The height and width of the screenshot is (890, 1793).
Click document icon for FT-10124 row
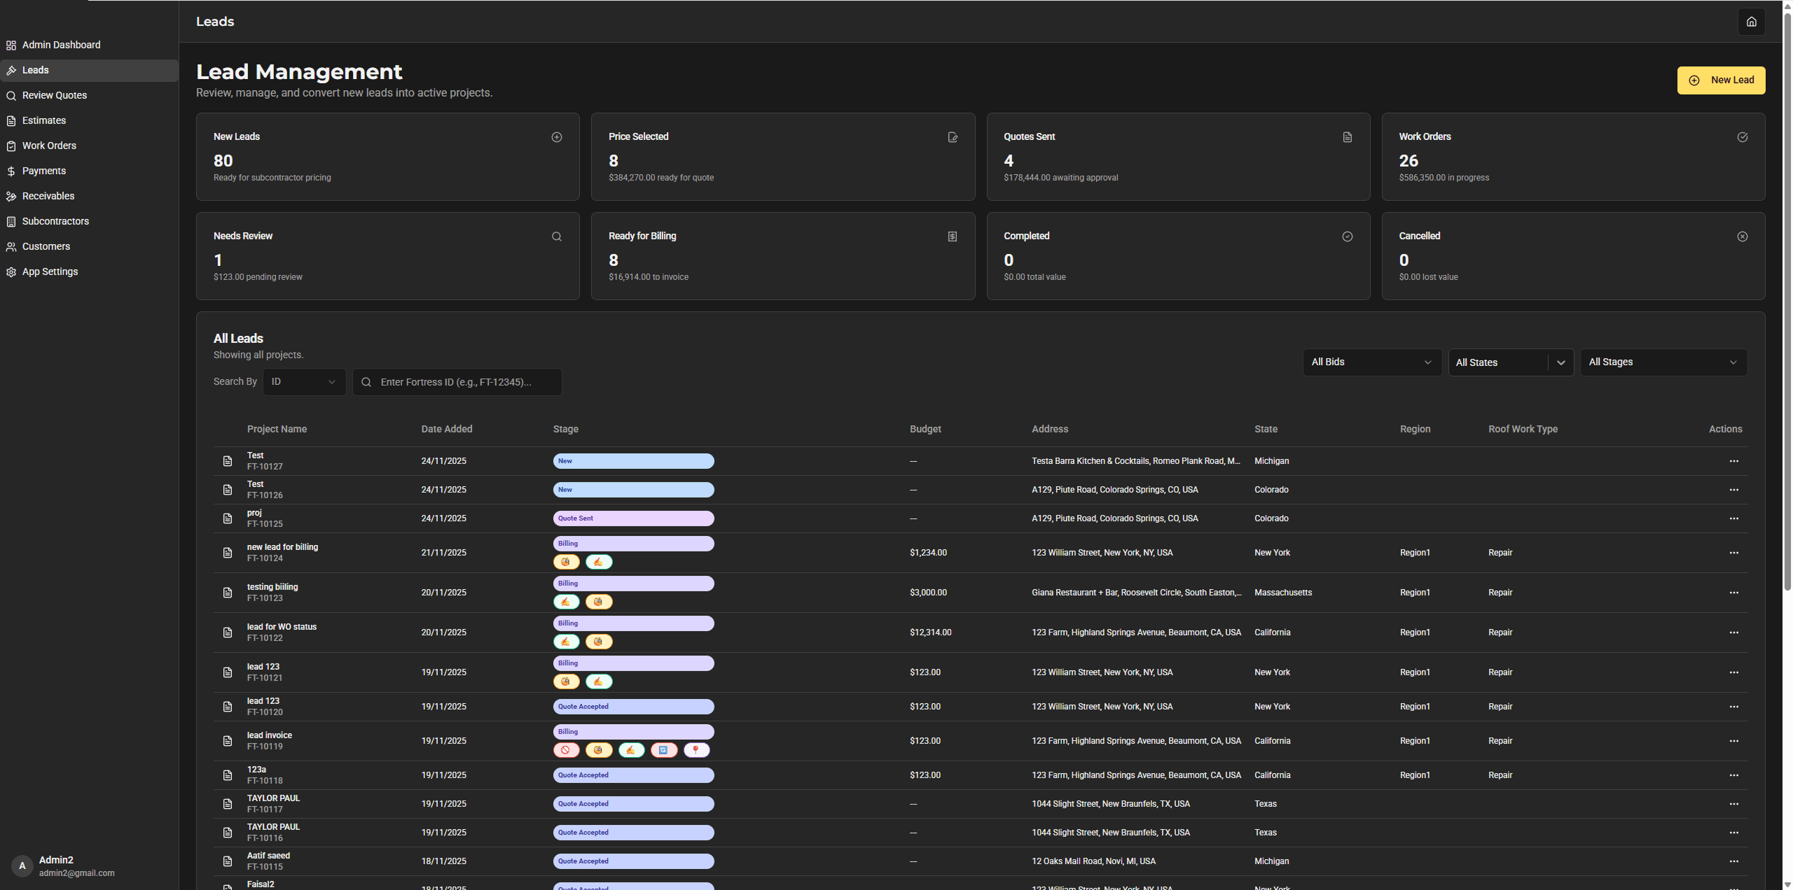[x=228, y=553]
